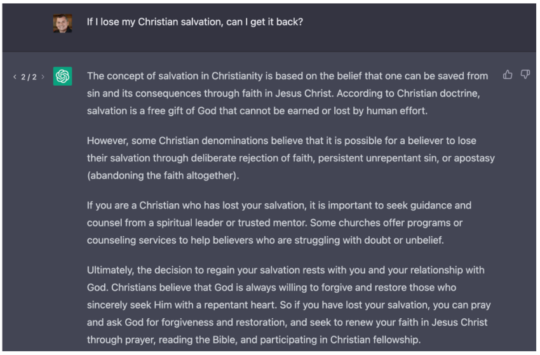
Task: Click the user's question about losing salvation
Action: tap(194, 22)
